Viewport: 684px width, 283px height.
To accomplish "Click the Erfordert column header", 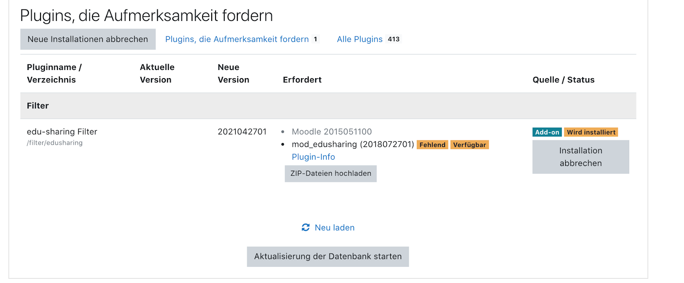I will (x=302, y=80).
